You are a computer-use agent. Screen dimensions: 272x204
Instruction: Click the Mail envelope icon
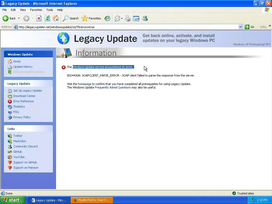coord(117,18)
